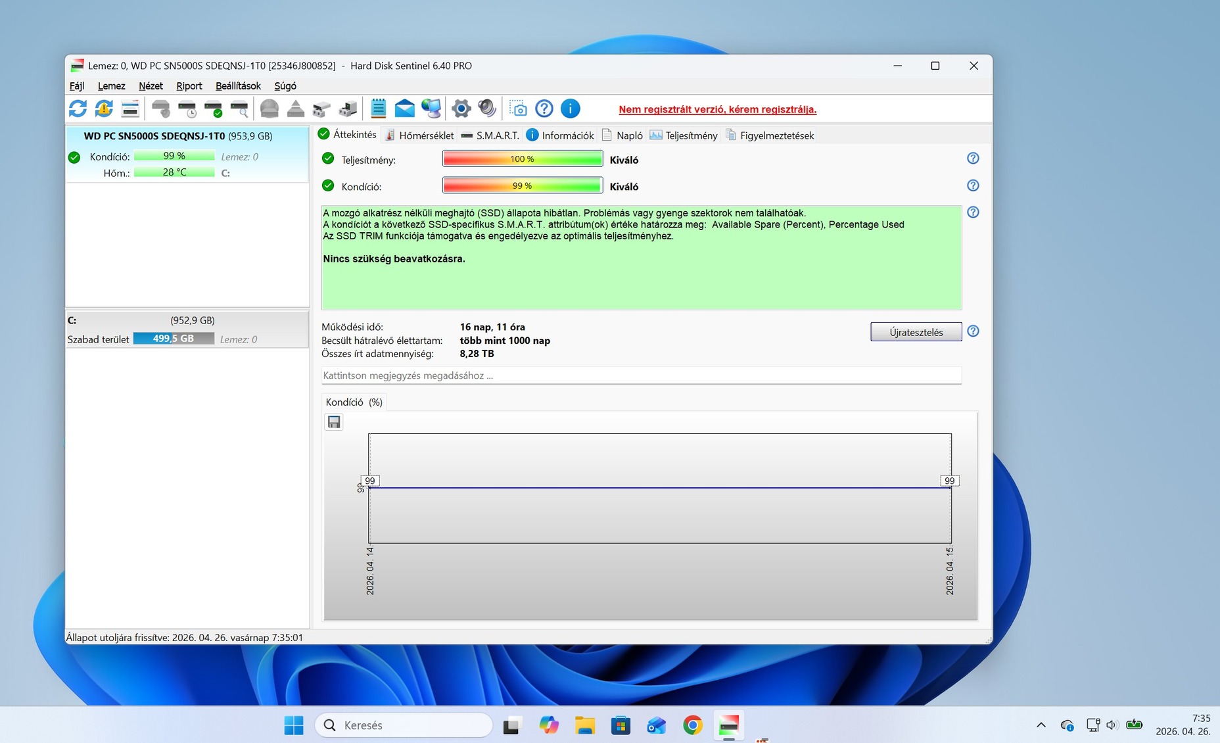Click the green 99 % health bar in sidebar

[x=174, y=156]
